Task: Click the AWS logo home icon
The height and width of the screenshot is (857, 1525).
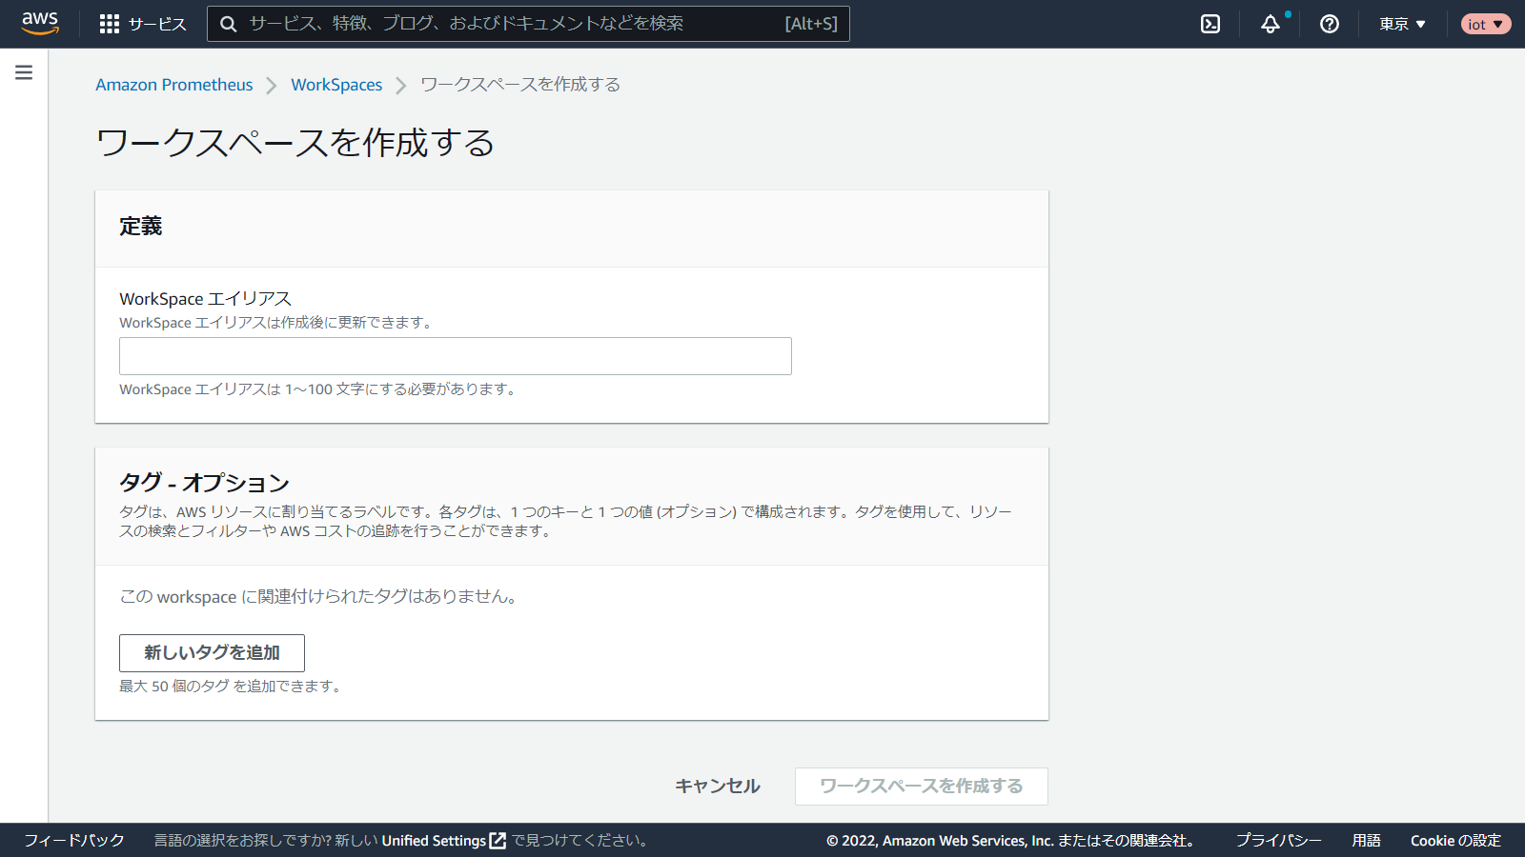Action: [x=40, y=23]
